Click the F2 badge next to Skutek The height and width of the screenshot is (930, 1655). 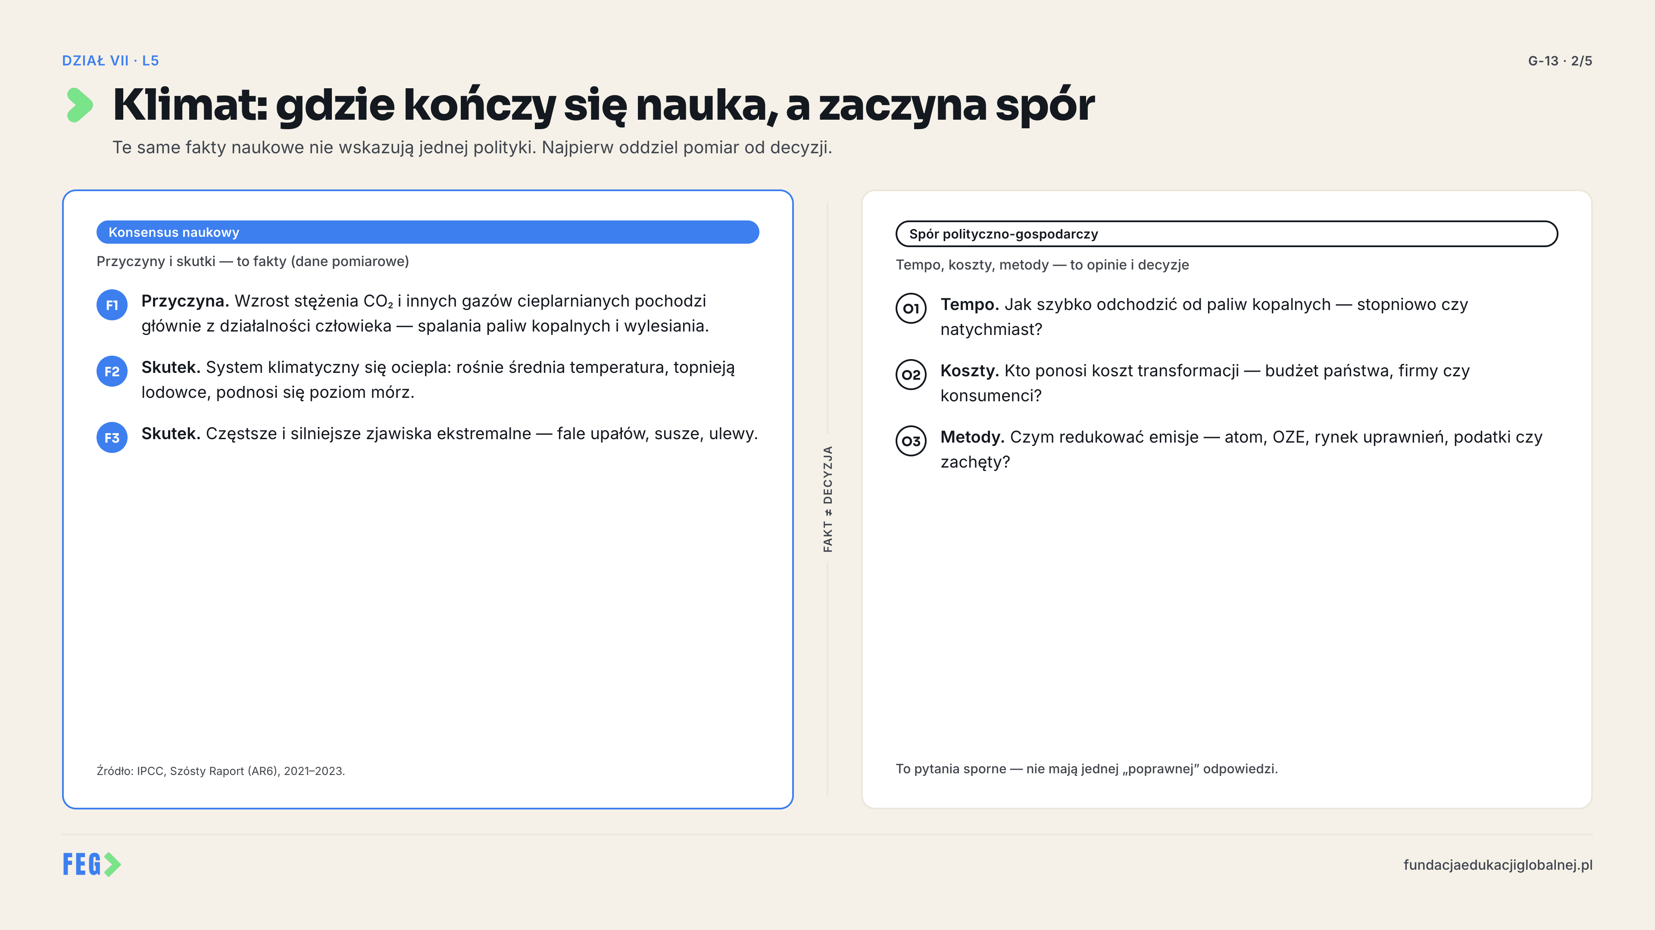click(x=112, y=371)
